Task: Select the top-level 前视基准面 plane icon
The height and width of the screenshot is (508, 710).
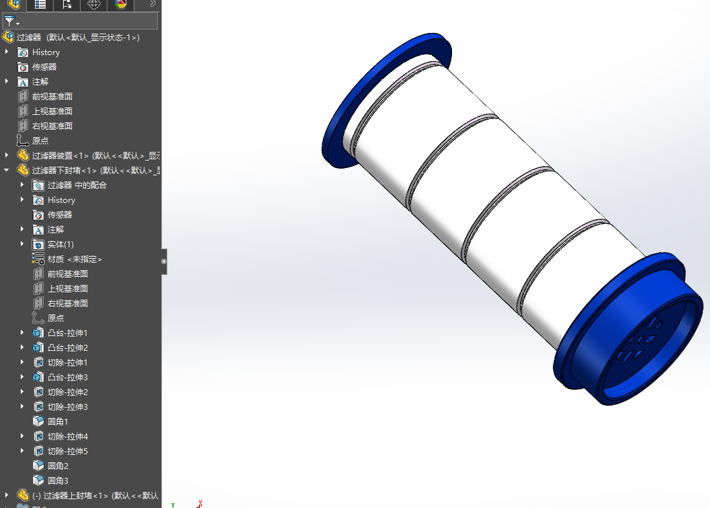Action: pyautogui.click(x=23, y=97)
